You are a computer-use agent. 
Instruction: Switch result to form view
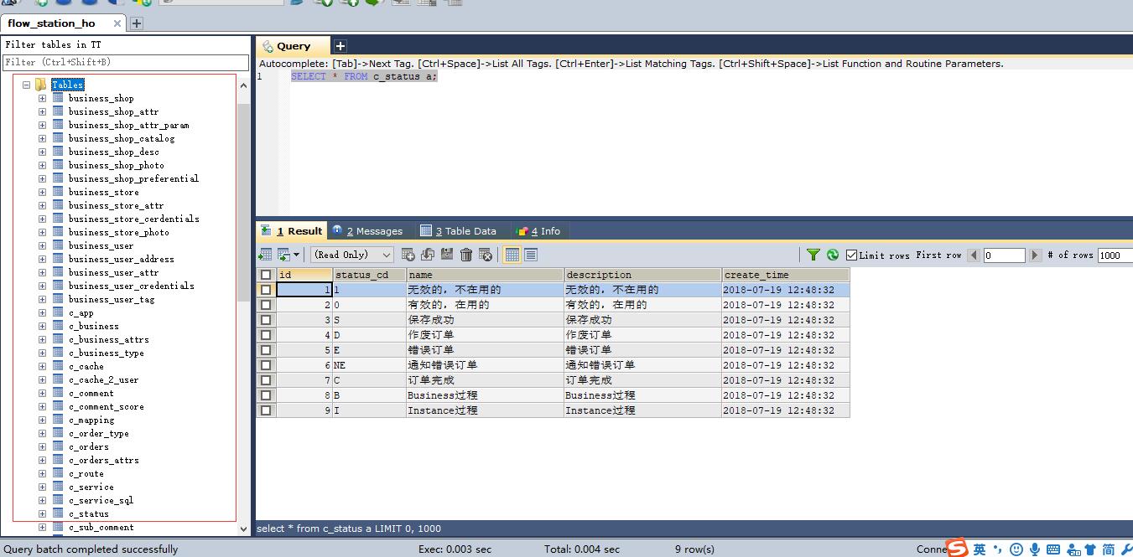(x=531, y=255)
